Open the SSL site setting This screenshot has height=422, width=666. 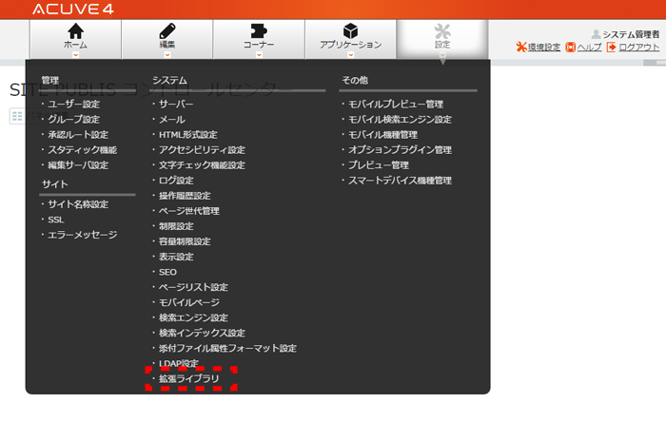55,220
